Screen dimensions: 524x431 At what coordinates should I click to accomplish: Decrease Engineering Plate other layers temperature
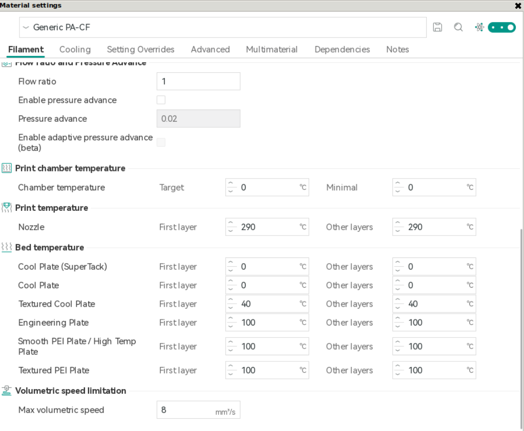(x=398, y=327)
